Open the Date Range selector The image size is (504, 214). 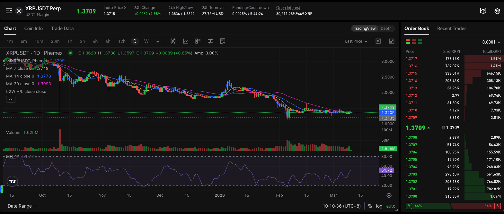(22, 206)
